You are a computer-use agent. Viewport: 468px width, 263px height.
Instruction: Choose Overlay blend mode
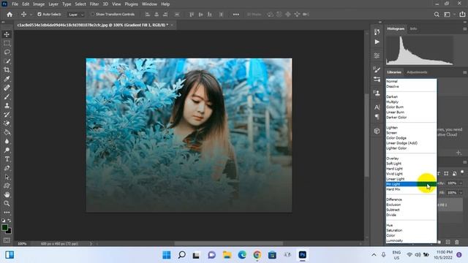[x=411, y=159]
